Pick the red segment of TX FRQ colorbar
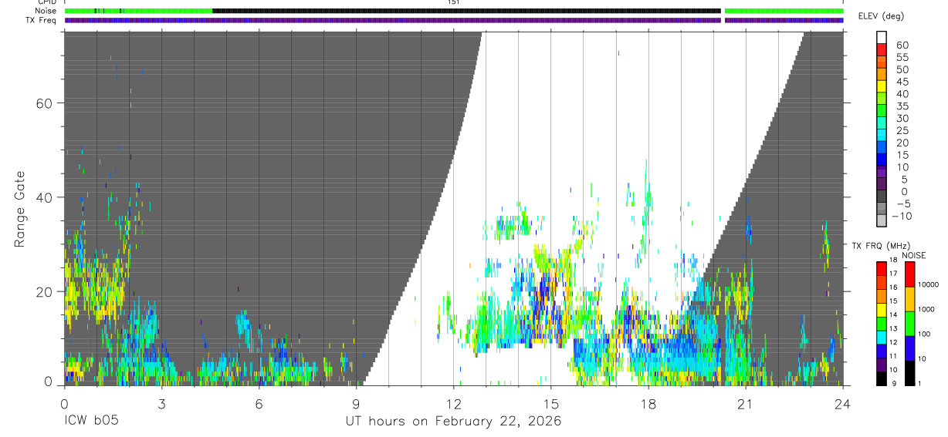 click(x=882, y=268)
